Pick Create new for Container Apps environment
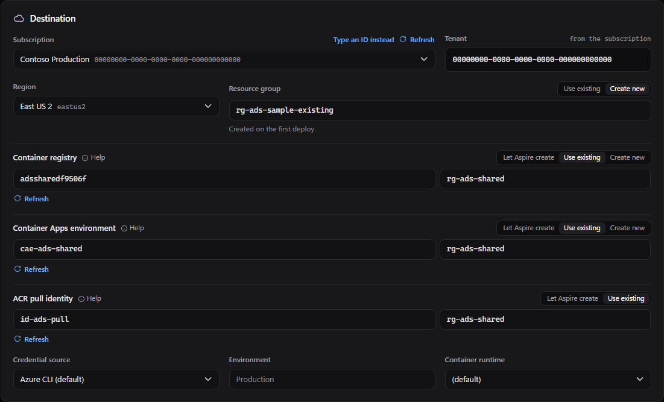The width and height of the screenshot is (664, 402). click(x=627, y=228)
